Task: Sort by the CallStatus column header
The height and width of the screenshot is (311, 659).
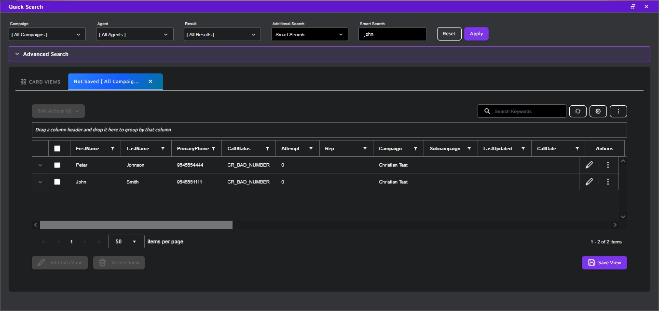Action: tap(239, 149)
